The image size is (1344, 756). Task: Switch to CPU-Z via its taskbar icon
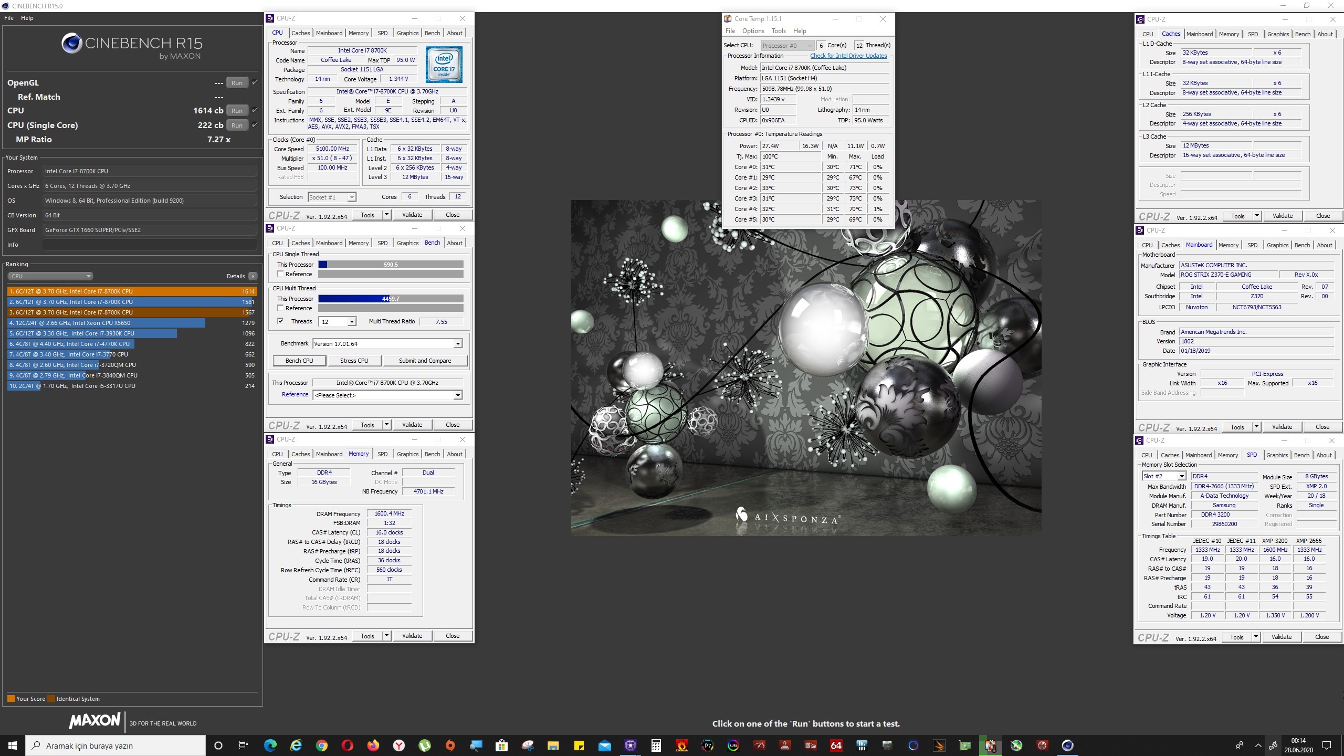pos(631,745)
